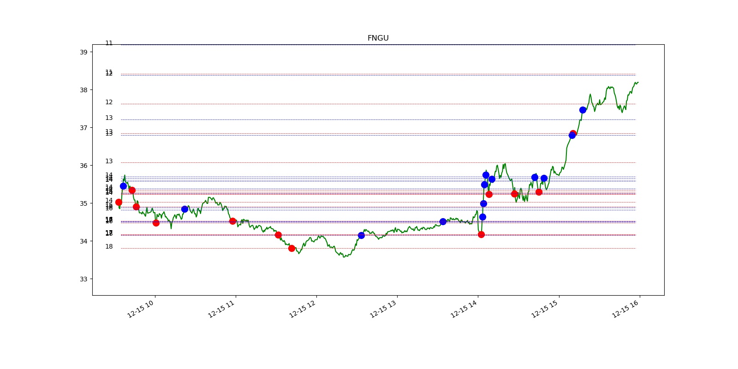This screenshot has width=738, height=369.
Task: Click y-axis tick label 37
Action: 83,128
